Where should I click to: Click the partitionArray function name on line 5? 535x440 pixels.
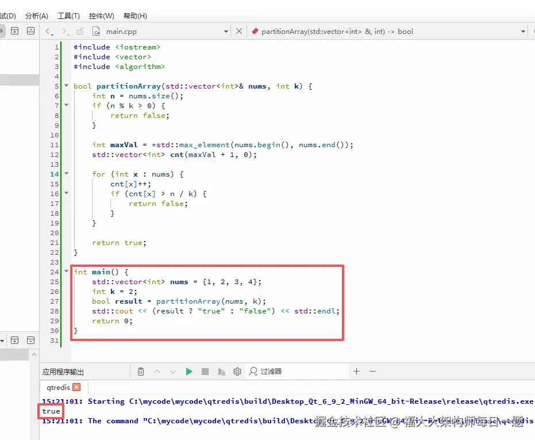(128, 86)
